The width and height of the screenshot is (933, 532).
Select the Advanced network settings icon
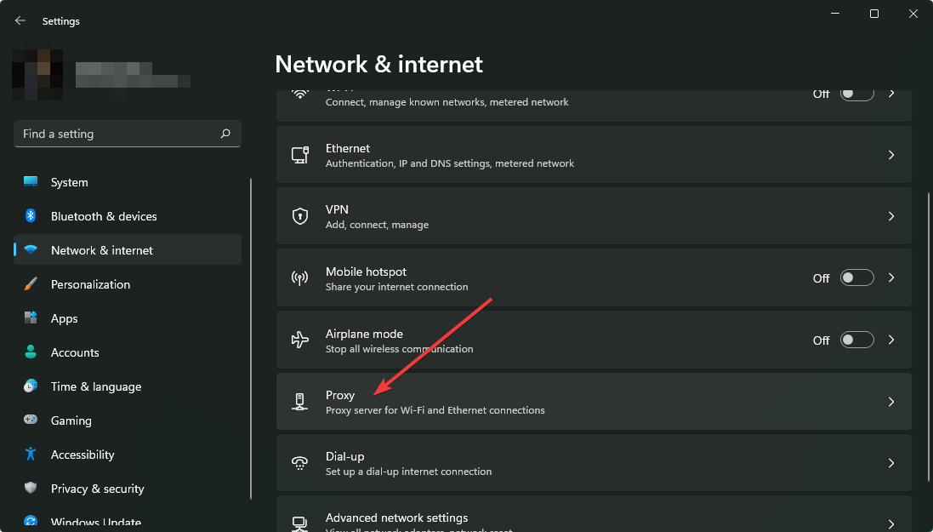pyautogui.click(x=299, y=523)
